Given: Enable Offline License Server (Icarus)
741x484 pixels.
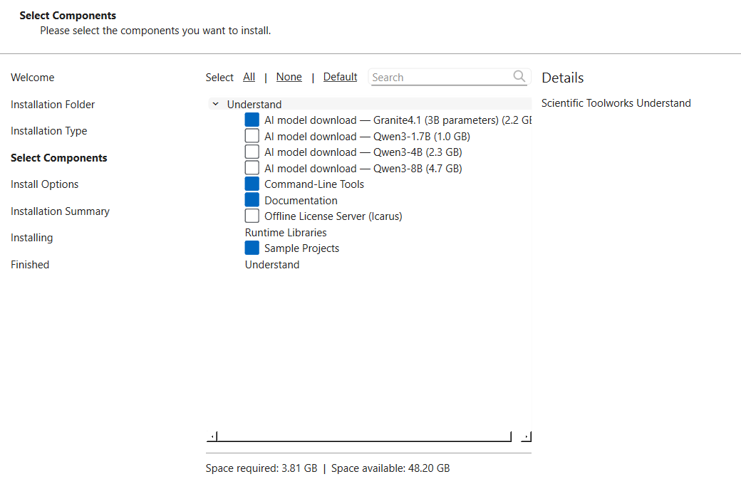Looking at the screenshot, I should pos(252,216).
